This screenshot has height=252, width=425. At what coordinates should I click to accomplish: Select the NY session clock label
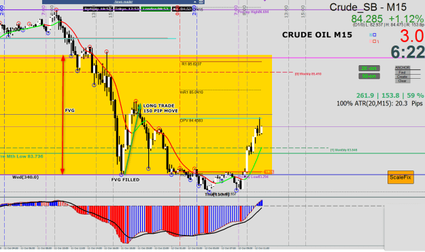tap(182, 9)
